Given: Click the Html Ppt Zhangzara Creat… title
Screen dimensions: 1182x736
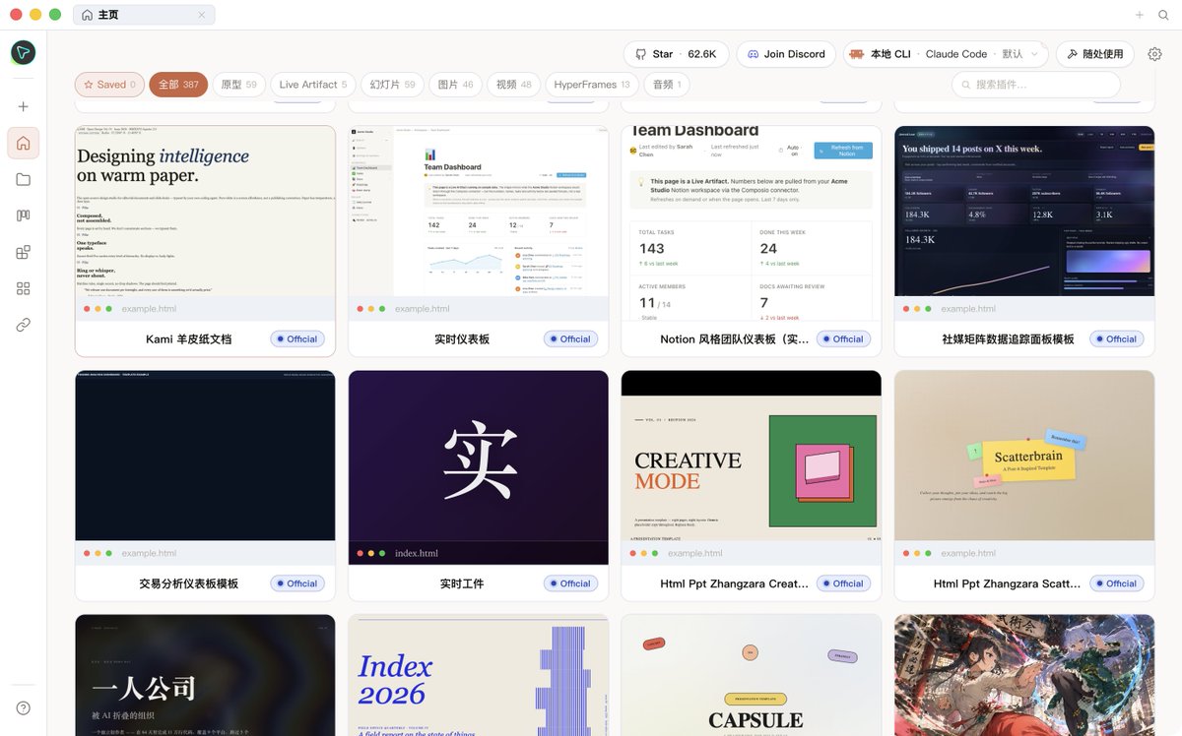Looking at the screenshot, I should [735, 583].
